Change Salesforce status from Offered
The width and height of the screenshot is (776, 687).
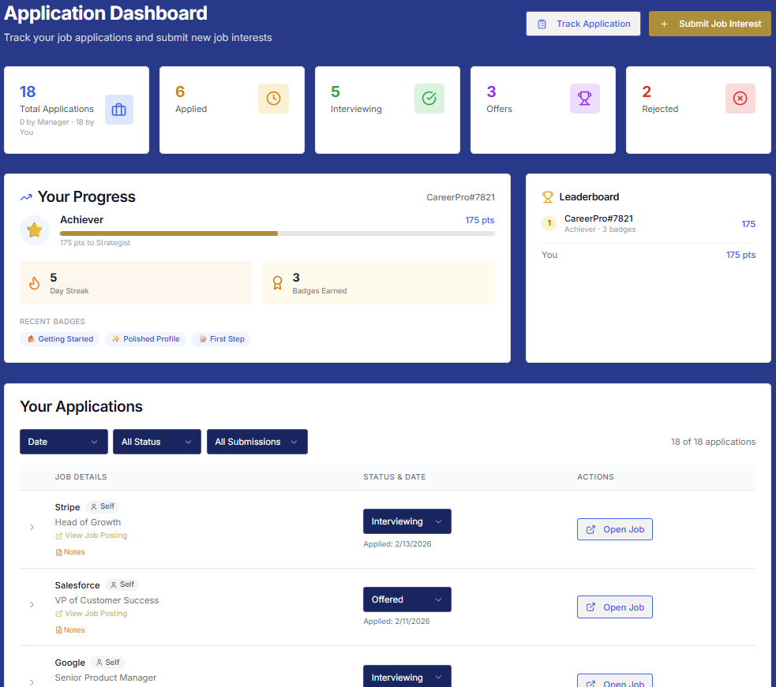tap(407, 599)
